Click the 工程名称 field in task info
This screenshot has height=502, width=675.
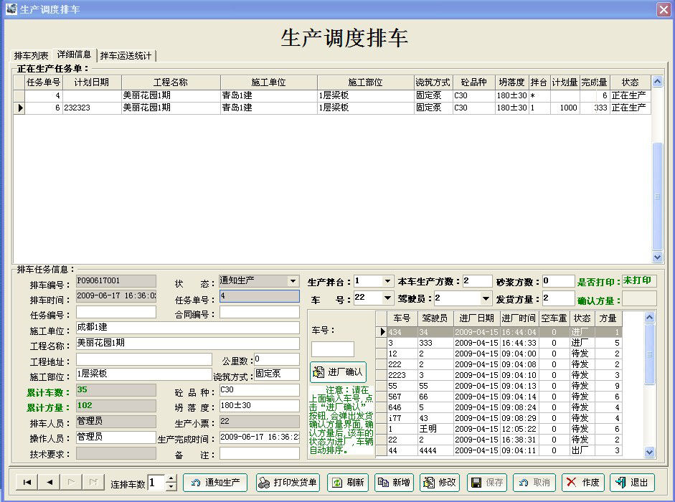click(x=188, y=343)
